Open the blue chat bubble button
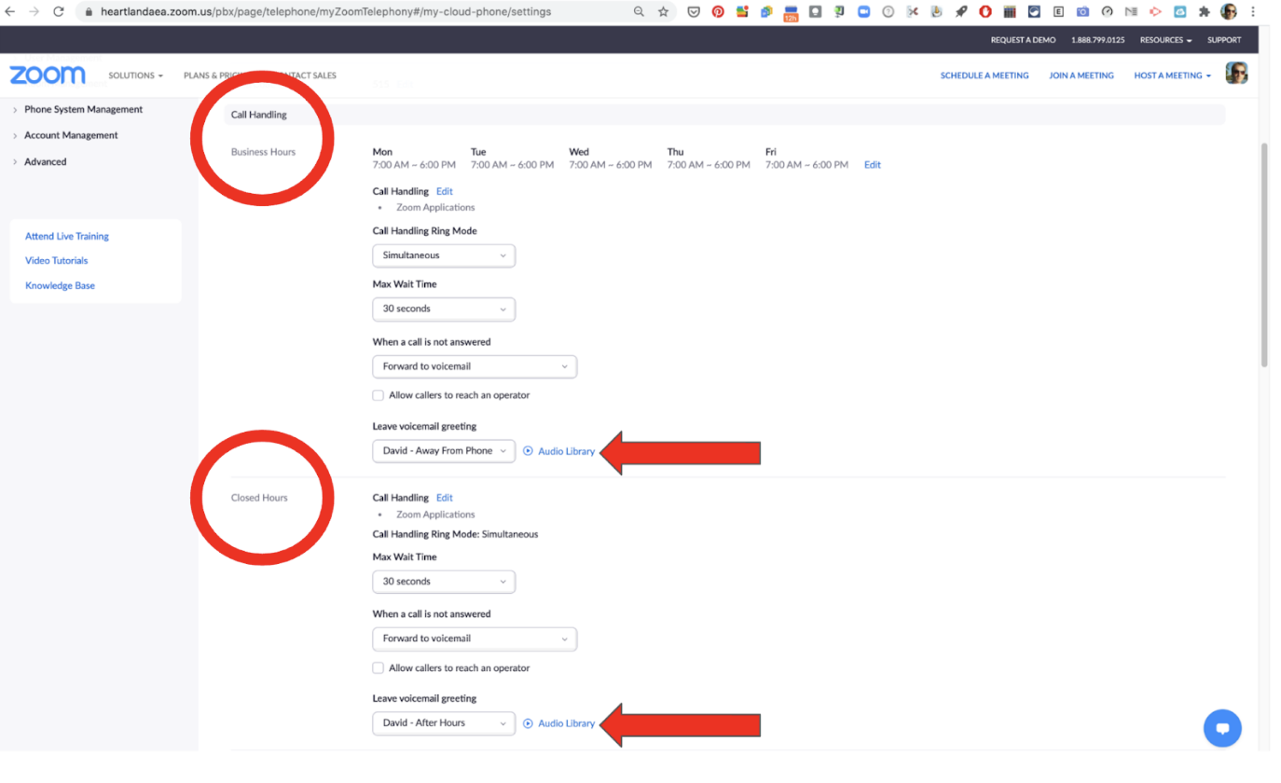Image resolution: width=1281 pixels, height=783 pixels. pos(1222,728)
